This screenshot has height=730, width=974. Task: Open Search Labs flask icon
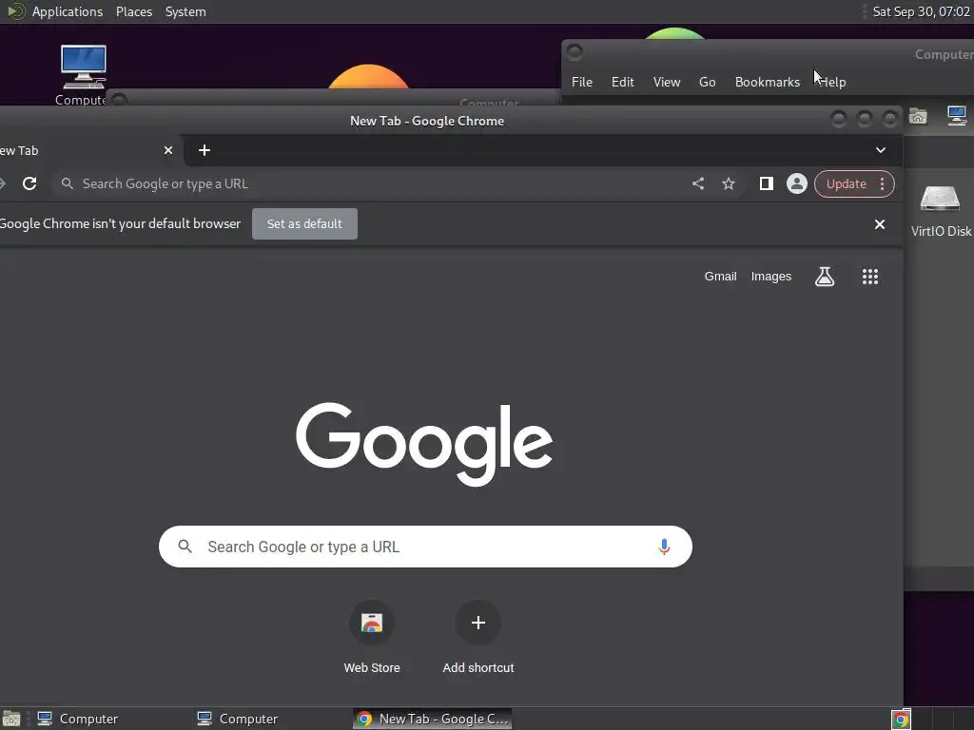[x=825, y=277]
